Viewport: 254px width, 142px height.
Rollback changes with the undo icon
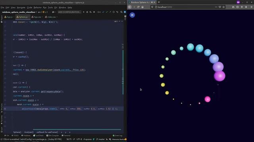[117, 12]
